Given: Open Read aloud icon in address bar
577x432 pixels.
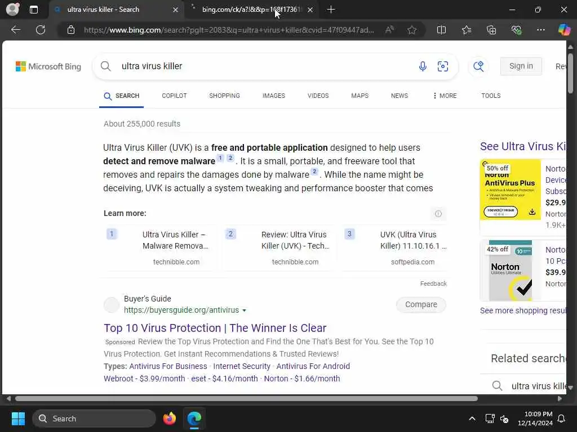Looking at the screenshot, I should (389, 30).
